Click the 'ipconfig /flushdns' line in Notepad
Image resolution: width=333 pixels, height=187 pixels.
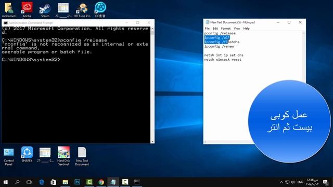point(222,42)
